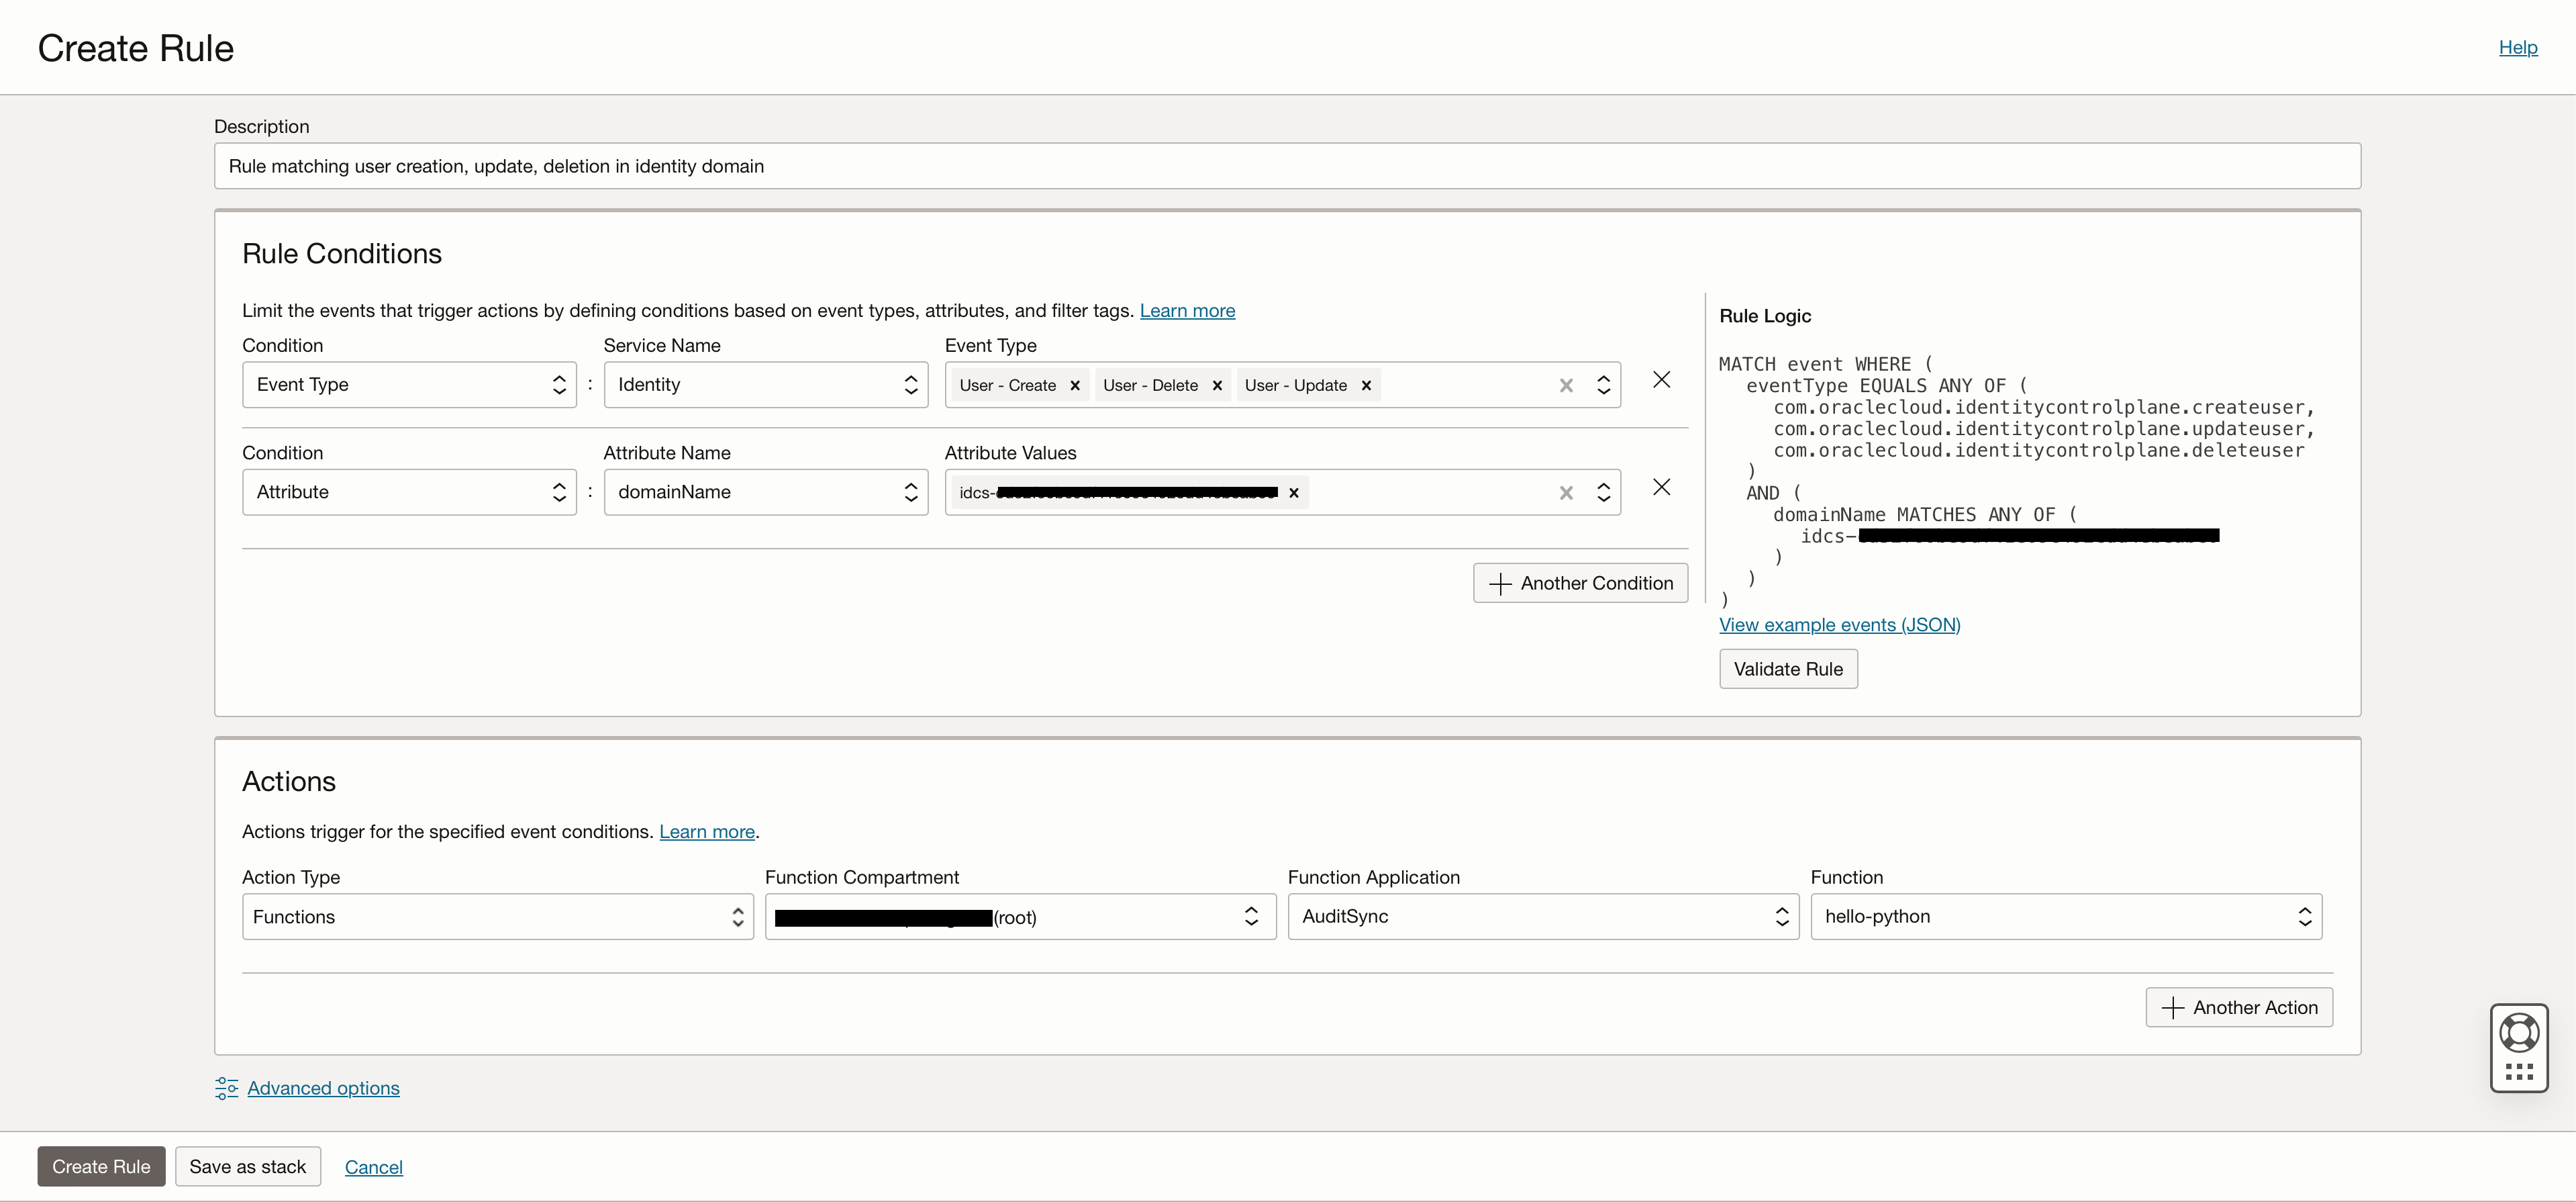Click the Advanced options sliders icon
The height and width of the screenshot is (1202, 2576).
226,1088
